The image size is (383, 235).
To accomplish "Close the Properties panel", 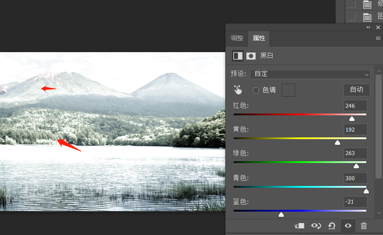I will click(x=378, y=27).
